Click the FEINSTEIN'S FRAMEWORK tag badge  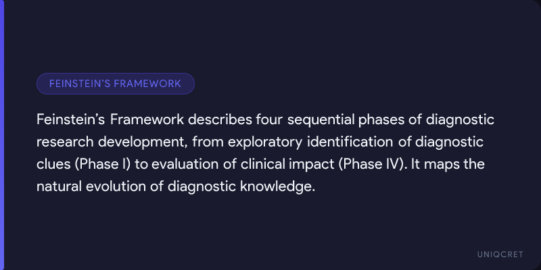(115, 84)
